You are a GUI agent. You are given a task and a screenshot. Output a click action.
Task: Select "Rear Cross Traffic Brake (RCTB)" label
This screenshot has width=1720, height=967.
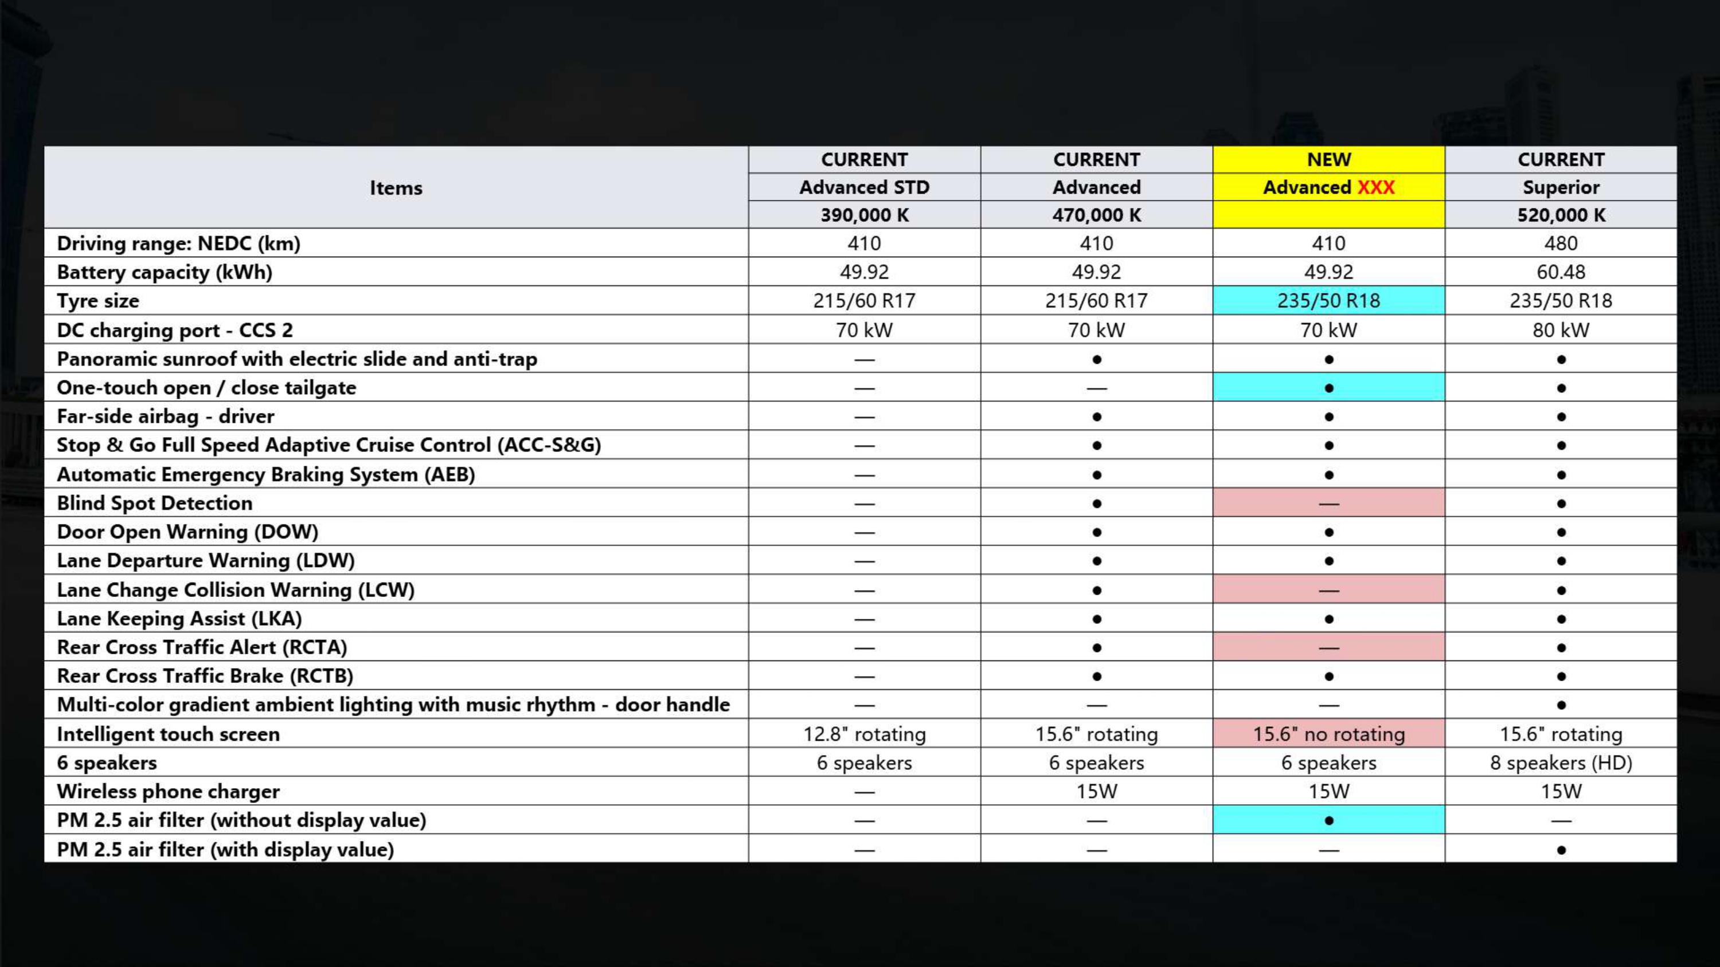[205, 676]
